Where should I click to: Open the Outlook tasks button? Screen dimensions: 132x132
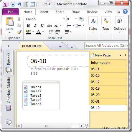(x=120, y=25)
